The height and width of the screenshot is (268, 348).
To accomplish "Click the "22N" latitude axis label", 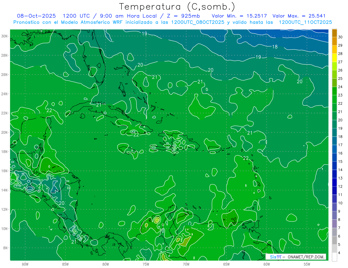I will [x=4, y=113].
